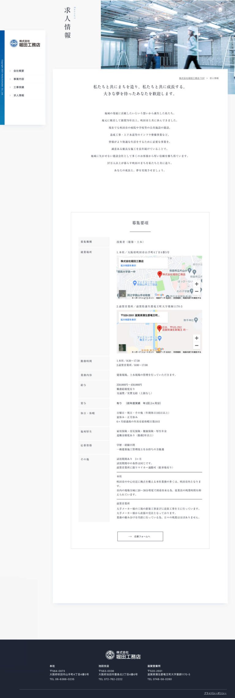The width and height of the screenshot is (235, 698).
Task: Click the 吹田市立片山小 school marker
Action: click(190, 271)
